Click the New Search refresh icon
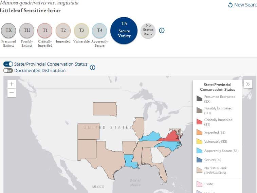The width and height of the screenshot is (257, 193). point(230,5)
